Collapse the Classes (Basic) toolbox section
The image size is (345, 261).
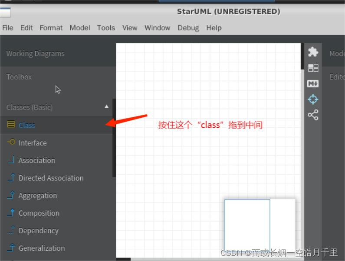(x=106, y=106)
